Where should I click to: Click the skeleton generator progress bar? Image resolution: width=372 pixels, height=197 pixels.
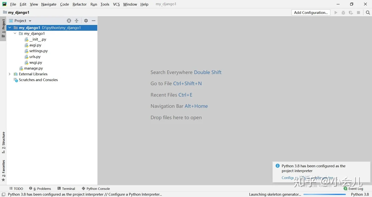(325, 195)
